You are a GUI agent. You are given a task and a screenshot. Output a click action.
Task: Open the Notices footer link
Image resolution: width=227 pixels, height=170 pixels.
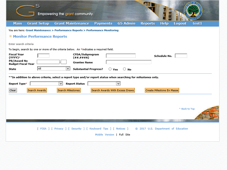[x=121, y=129]
